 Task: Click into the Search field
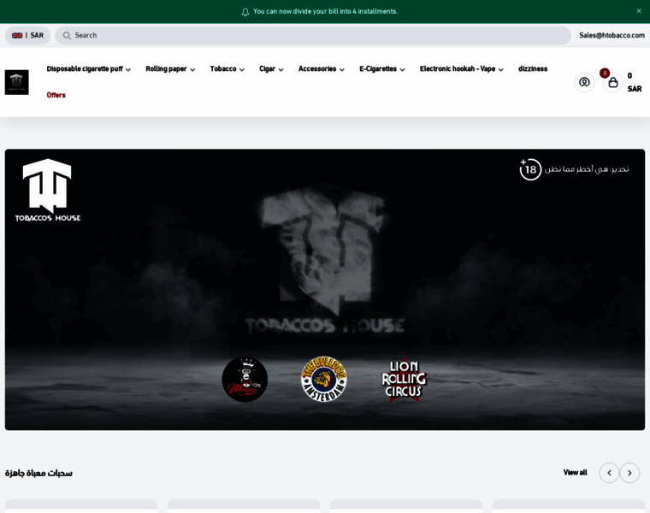pos(316,36)
